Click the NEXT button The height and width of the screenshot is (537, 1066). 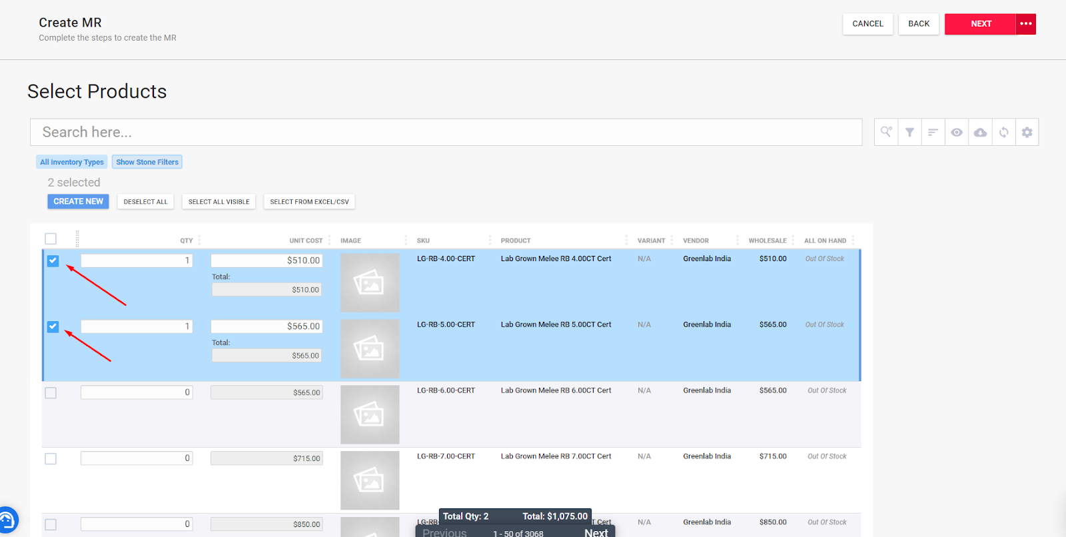(x=981, y=24)
